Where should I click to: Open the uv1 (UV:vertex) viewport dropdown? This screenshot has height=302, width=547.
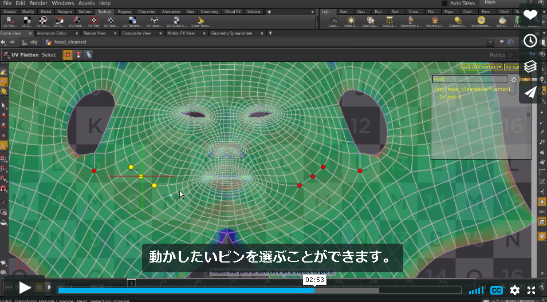tap(481, 67)
